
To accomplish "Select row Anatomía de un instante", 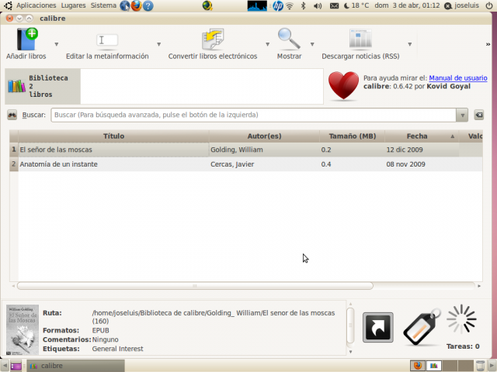I will click(x=246, y=164).
